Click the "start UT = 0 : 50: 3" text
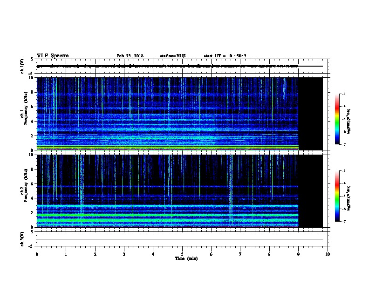 tap(225, 56)
